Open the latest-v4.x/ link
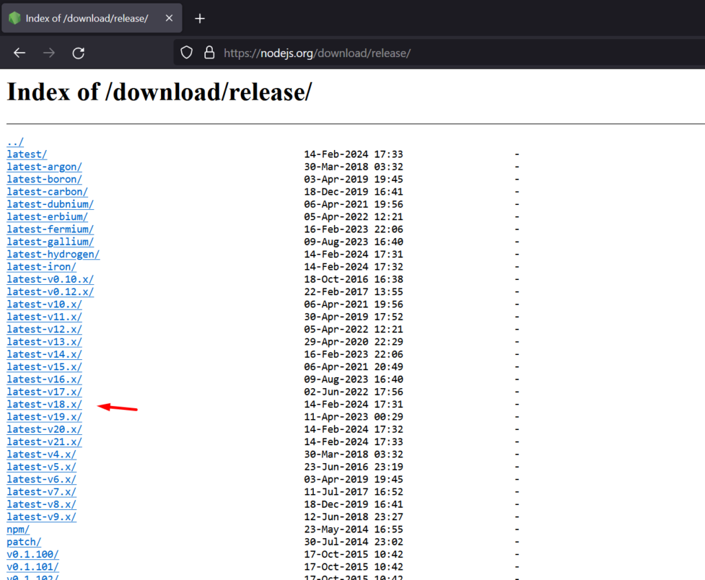705x580 pixels. pyautogui.click(x=41, y=455)
